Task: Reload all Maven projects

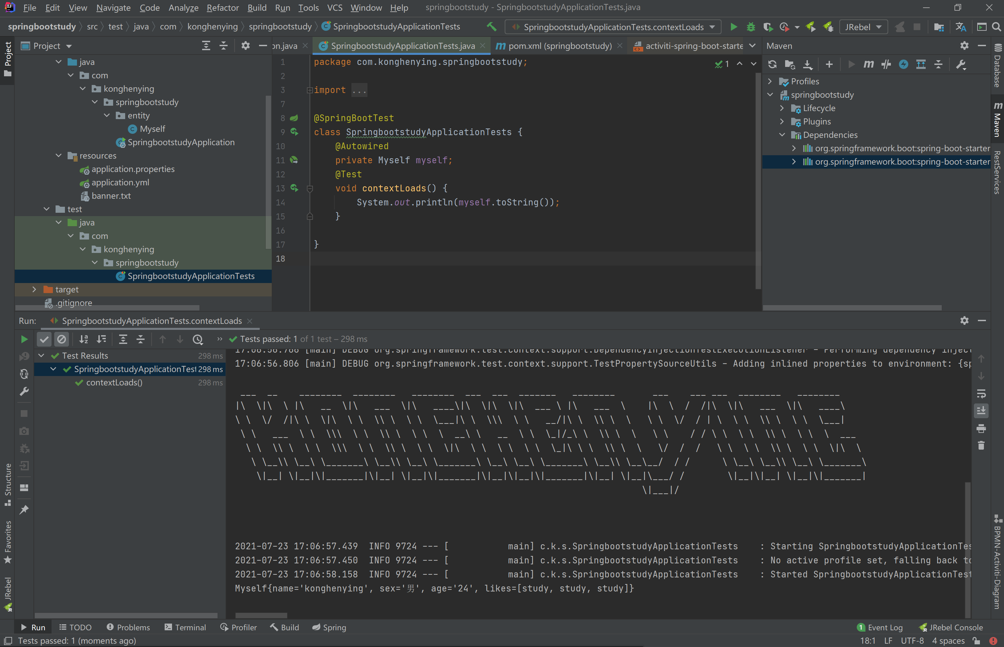Action: 772,64
